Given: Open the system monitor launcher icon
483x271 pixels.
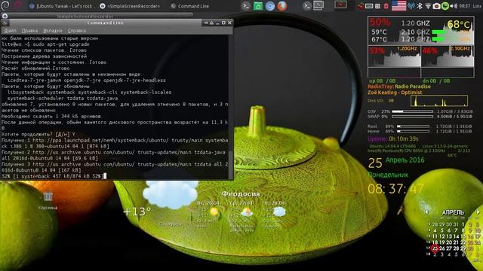Looking at the screenshot, I should [318, 5].
